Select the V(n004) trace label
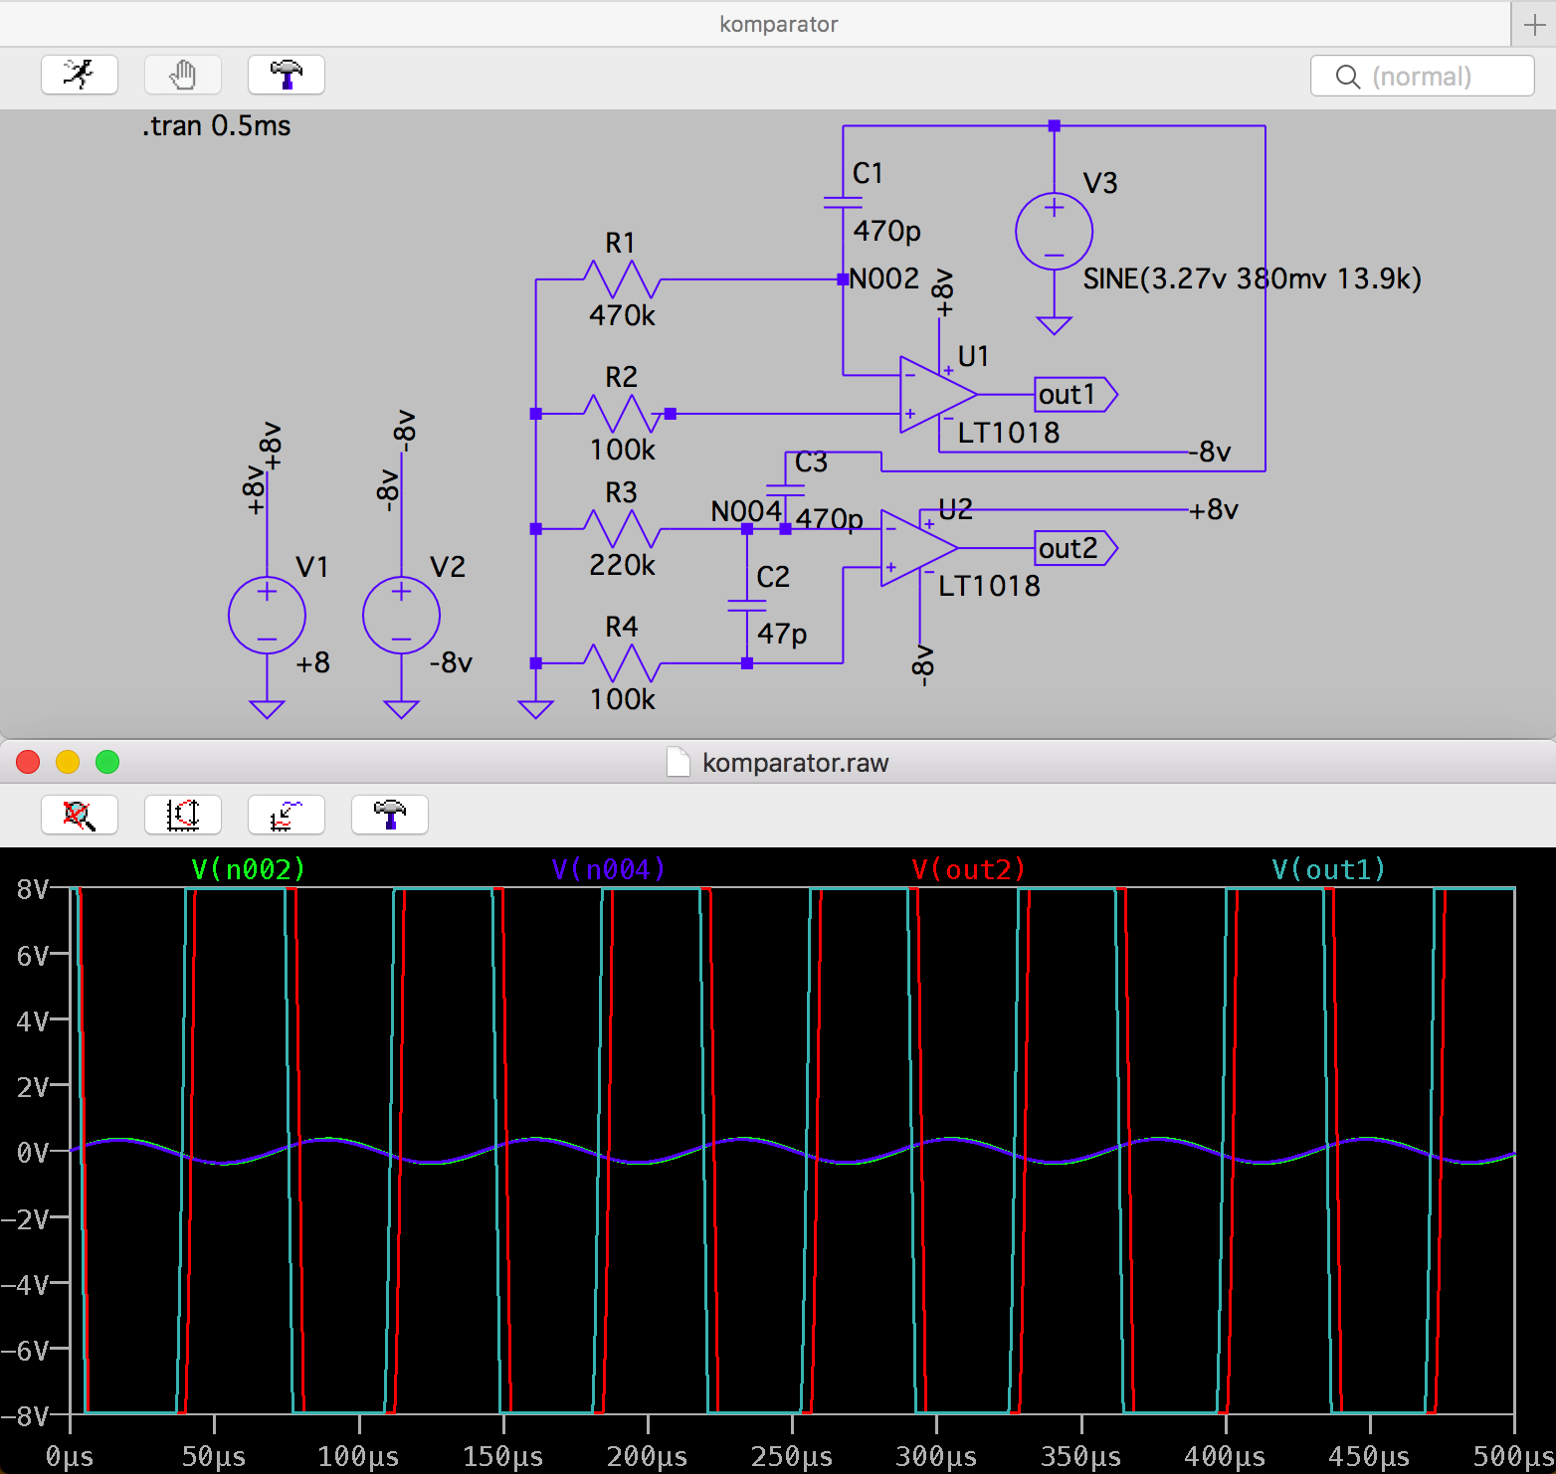The width and height of the screenshot is (1556, 1474). click(608, 869)
